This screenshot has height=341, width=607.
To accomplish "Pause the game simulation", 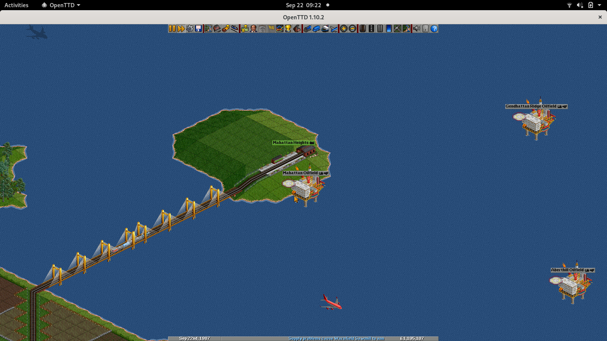I will coord(171,29).
